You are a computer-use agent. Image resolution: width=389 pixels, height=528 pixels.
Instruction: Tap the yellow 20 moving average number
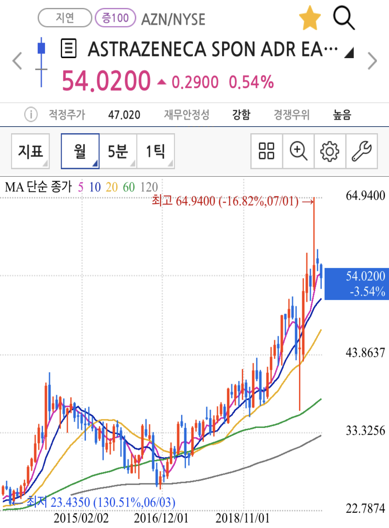click(112, 187)
